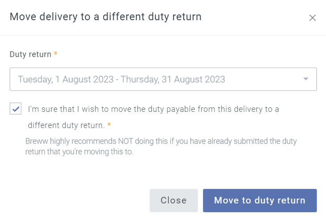Click the "return that you're moving this to." line
The height and width of the screenshot is (221, 326).
point(79,152)
